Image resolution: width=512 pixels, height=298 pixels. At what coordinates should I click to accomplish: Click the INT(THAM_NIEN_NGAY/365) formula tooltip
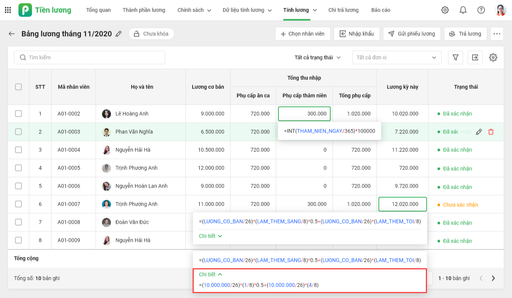(x=330, y=131)
